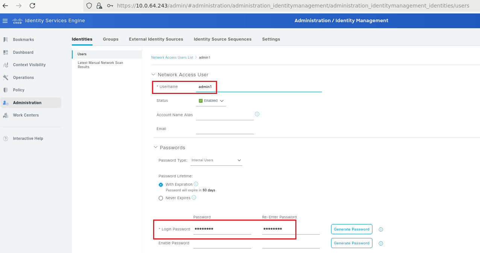Click the Login Password field
The width and height of the screenshot is (480, 253).
tap(222, 229)
